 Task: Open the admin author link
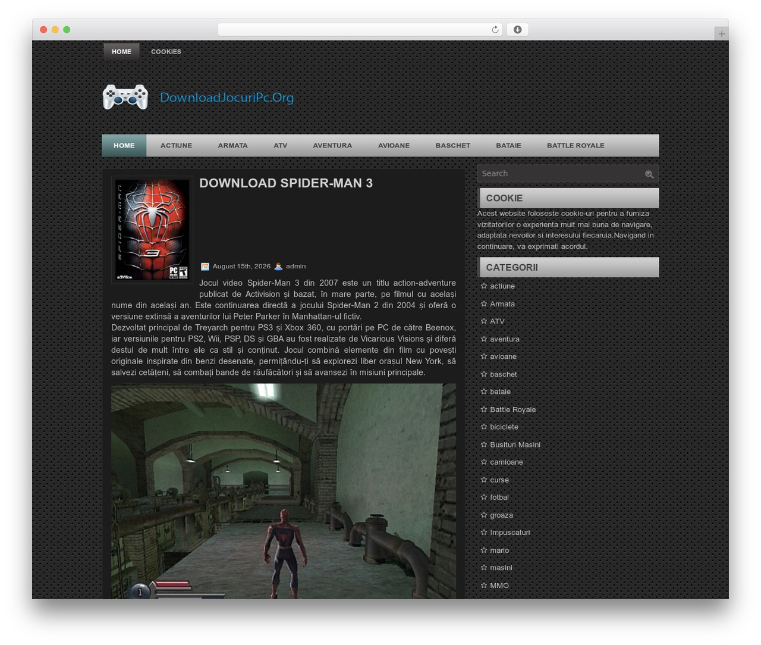pyautogui.click(x=295, y=267)
